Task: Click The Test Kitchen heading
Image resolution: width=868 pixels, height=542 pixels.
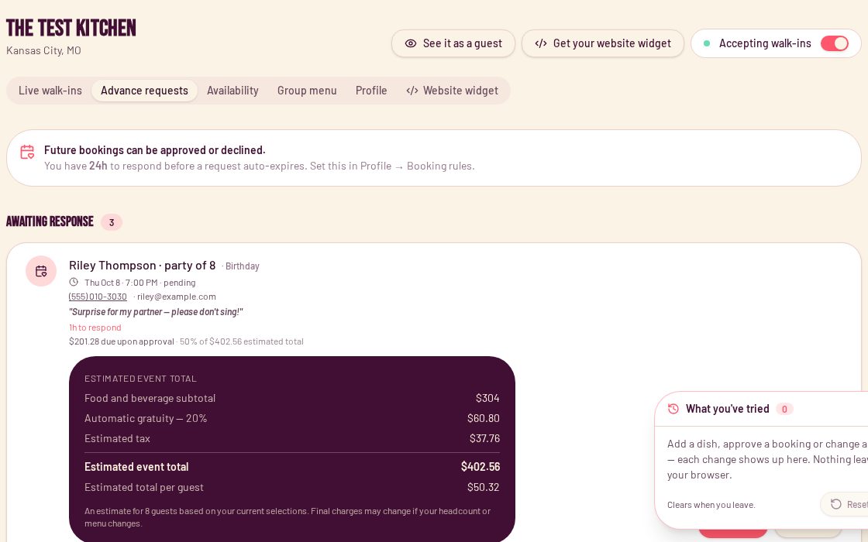Action: pos(71,28)
